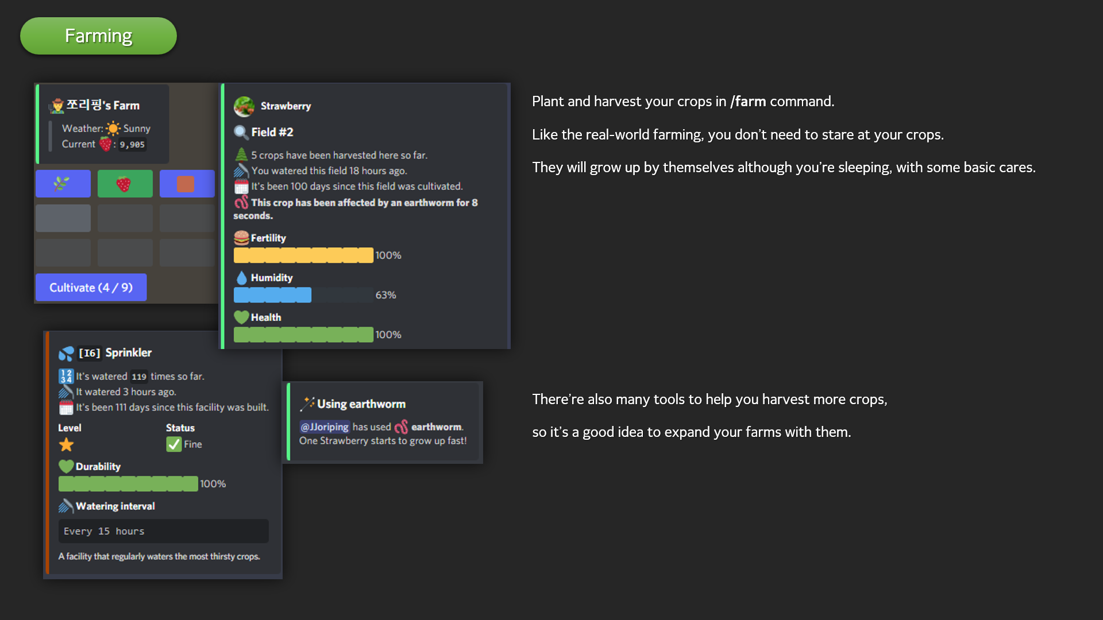Click the burger Fertility icon
The height and width of the screenshot is (620, 1103).
click(241, 238)
